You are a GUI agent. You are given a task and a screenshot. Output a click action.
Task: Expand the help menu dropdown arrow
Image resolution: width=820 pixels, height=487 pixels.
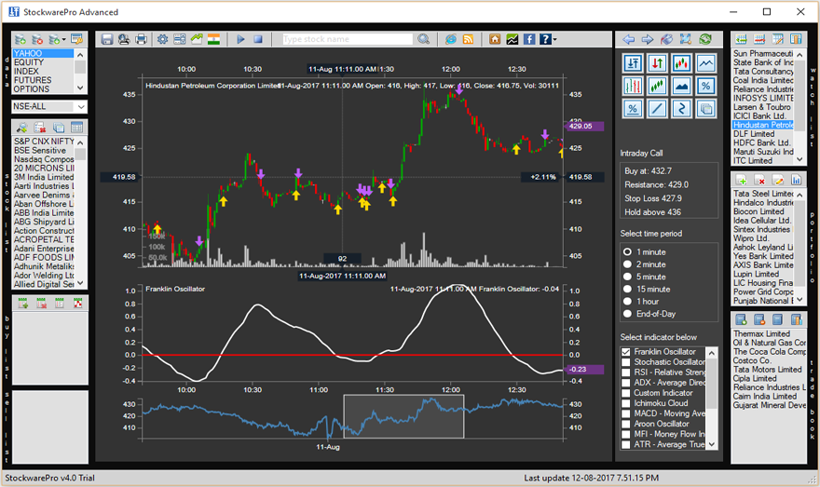tap(554, 40)
